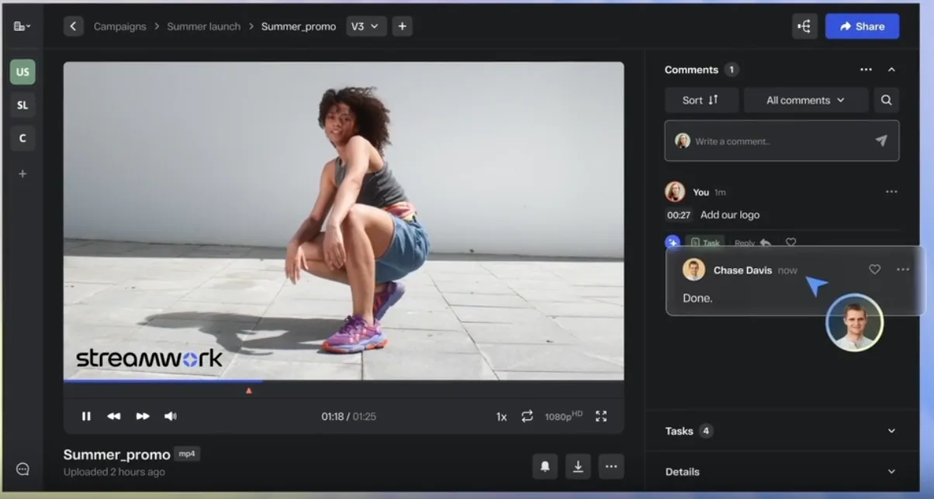Jump to the 00:27 comment timestamp
Screen dimensions: 934x499
[x=679, y=215]
